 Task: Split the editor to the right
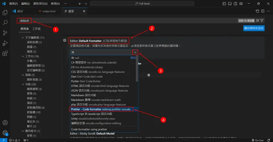click(263, 11)
